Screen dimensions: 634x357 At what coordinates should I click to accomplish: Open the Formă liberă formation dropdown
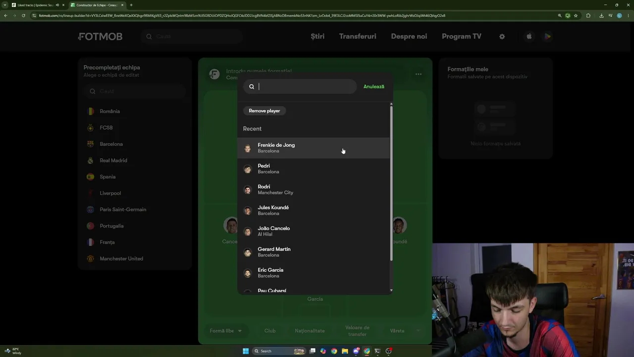point(226,331)
